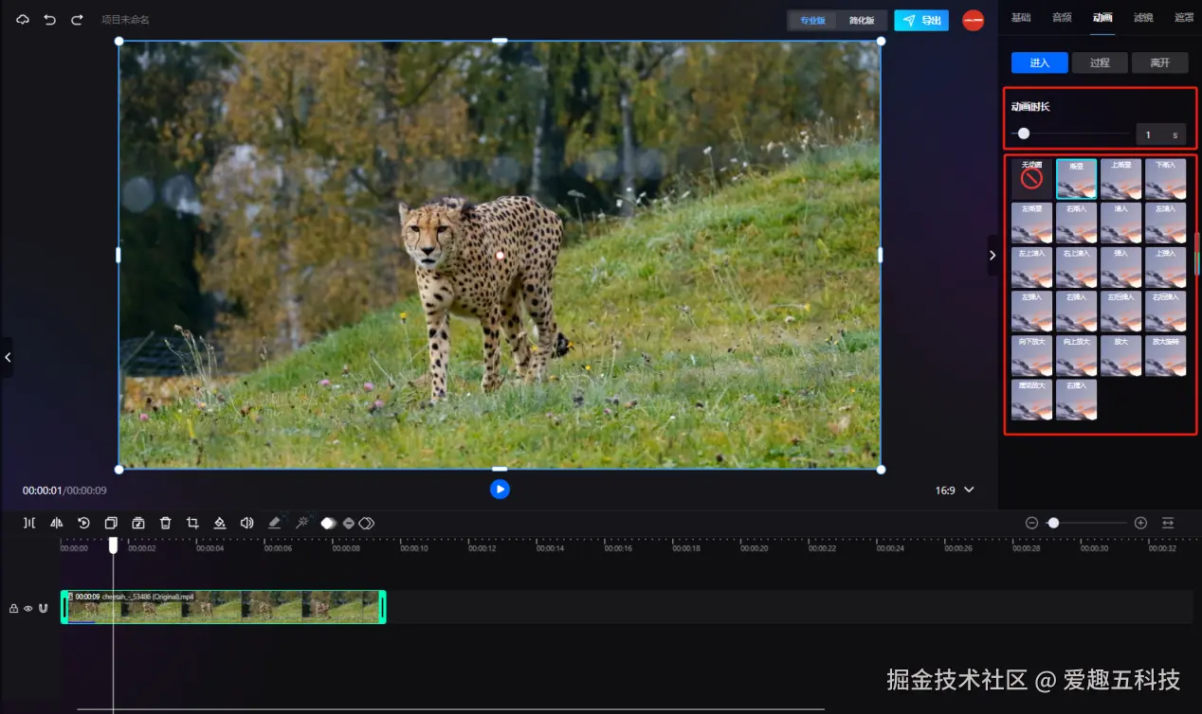The image size is (1202, 714).
Task: Expand the left side panel arrow
Action: coord(7,357)
